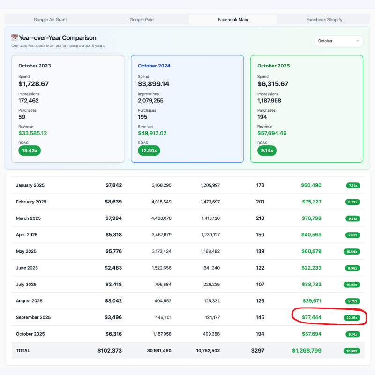Screen dimensions: 375x375
Task: Click the calendar icon beside Year-over-Year Comparison
Action: pyautogui.click(x=15, y=38)
